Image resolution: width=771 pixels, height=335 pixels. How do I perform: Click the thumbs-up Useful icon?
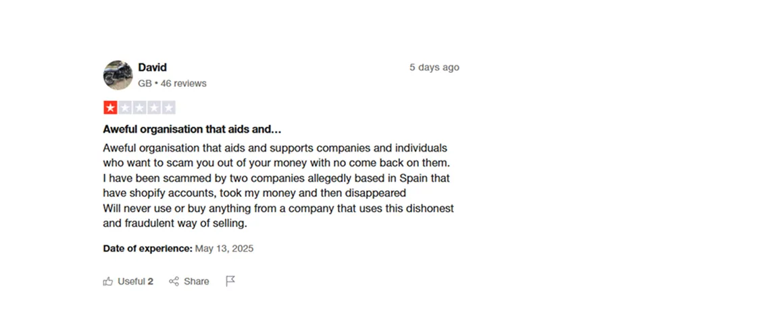(107, 281)
